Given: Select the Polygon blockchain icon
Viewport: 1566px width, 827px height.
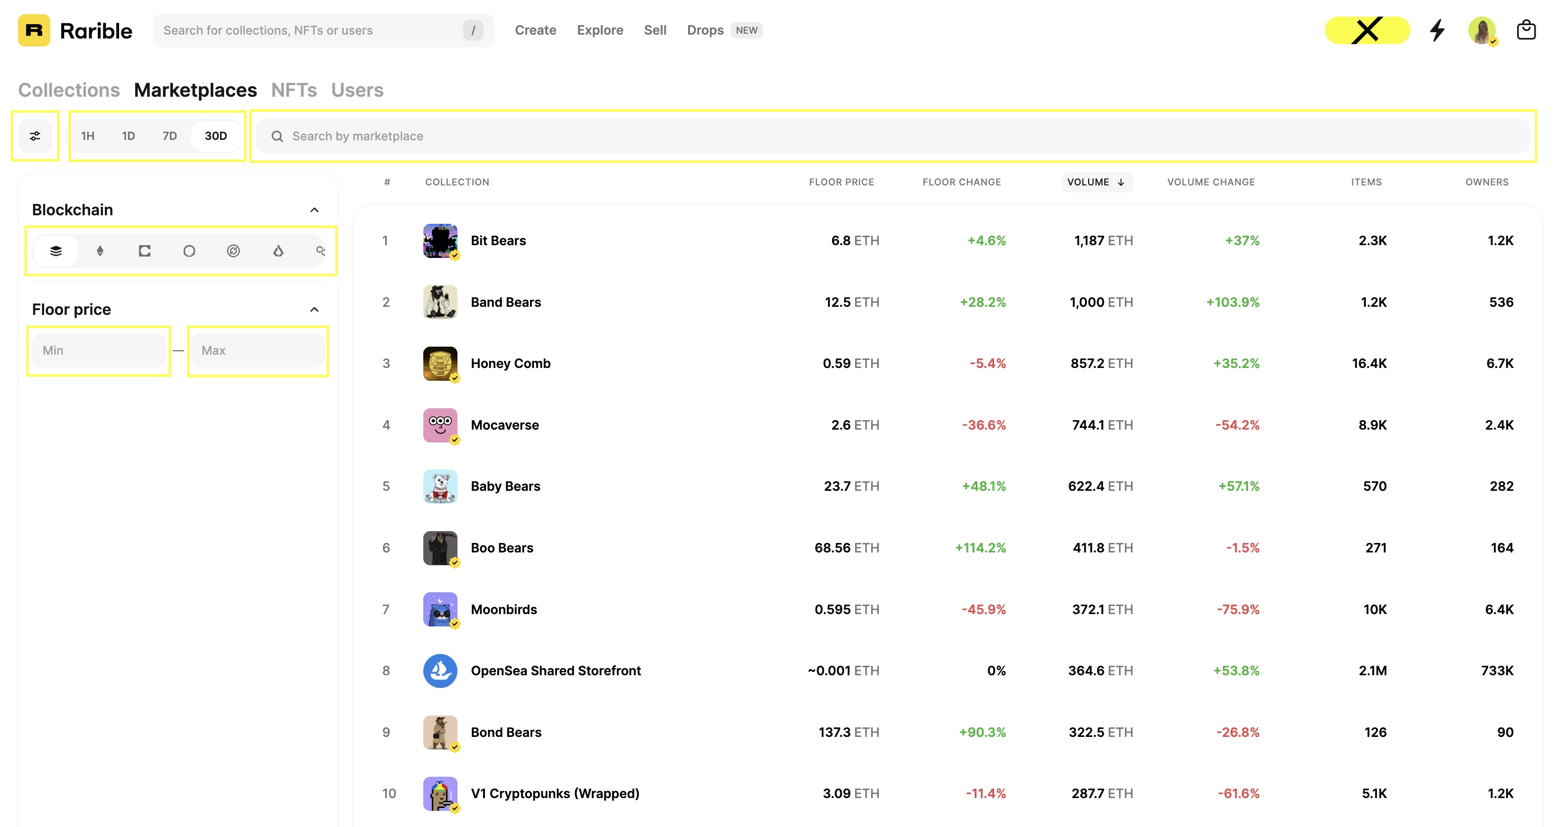Looking at the screenshot, I should (x=320, y=251).
